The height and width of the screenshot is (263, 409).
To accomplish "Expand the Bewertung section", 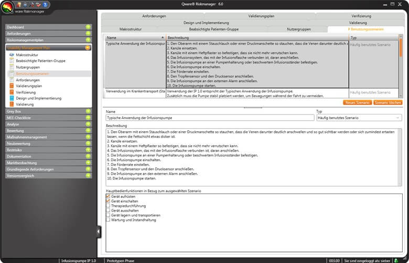I will (88, 131).
